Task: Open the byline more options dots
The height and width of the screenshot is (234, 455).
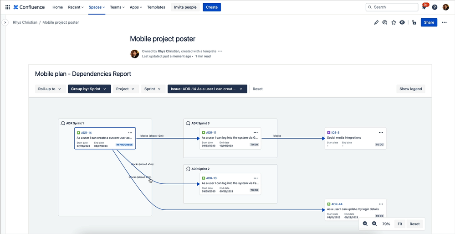Action: pos(220,51)
